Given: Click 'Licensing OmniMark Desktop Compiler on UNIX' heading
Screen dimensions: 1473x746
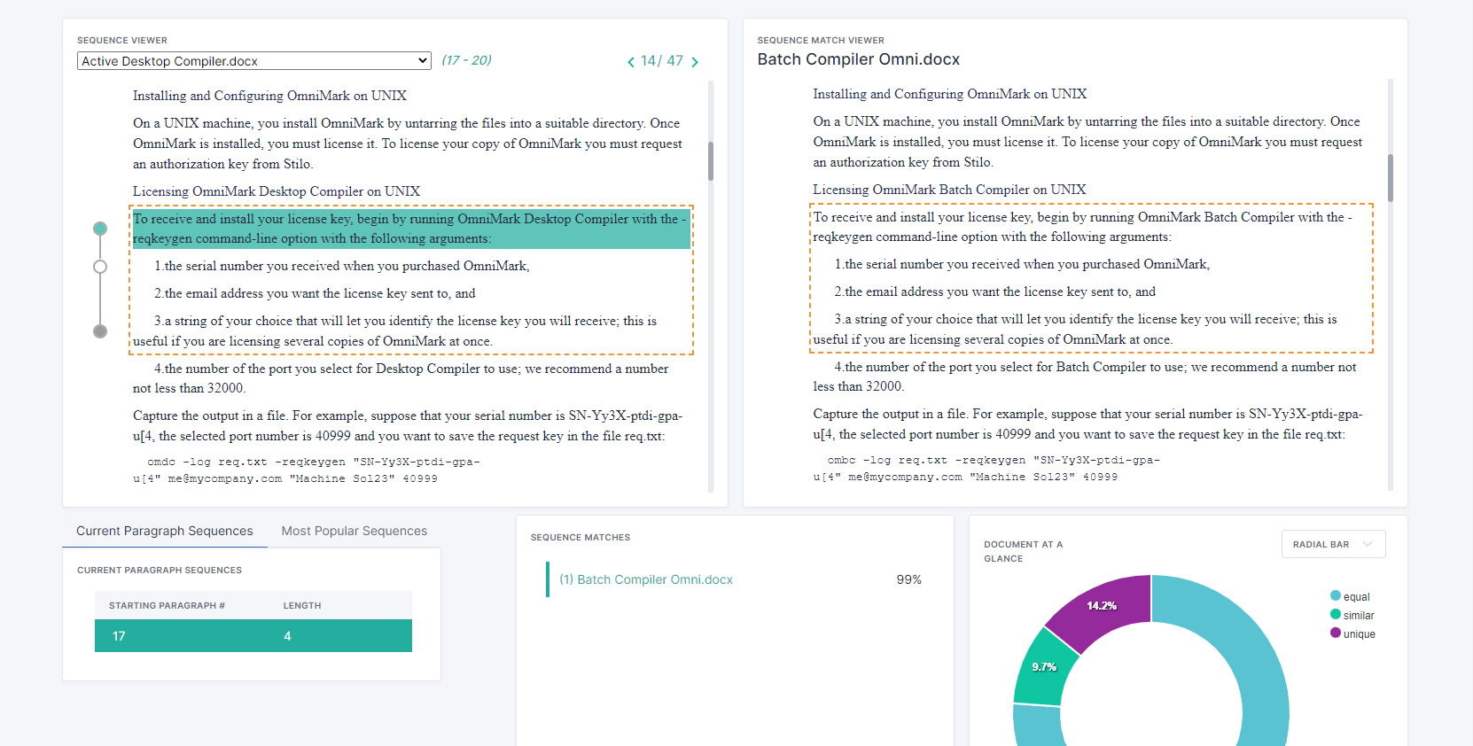Looking at the screenshot, I should click(x=277, y=191).
